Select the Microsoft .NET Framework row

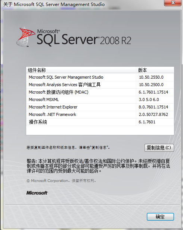pos(100,114)
